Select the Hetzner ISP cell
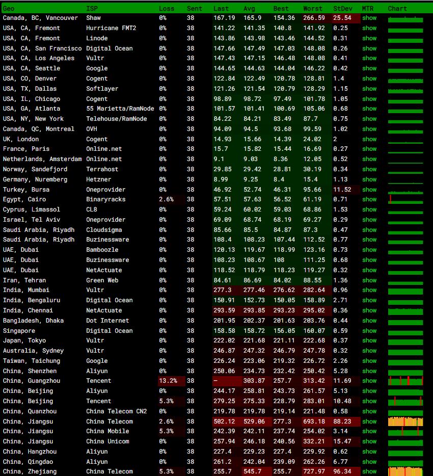 99,179
